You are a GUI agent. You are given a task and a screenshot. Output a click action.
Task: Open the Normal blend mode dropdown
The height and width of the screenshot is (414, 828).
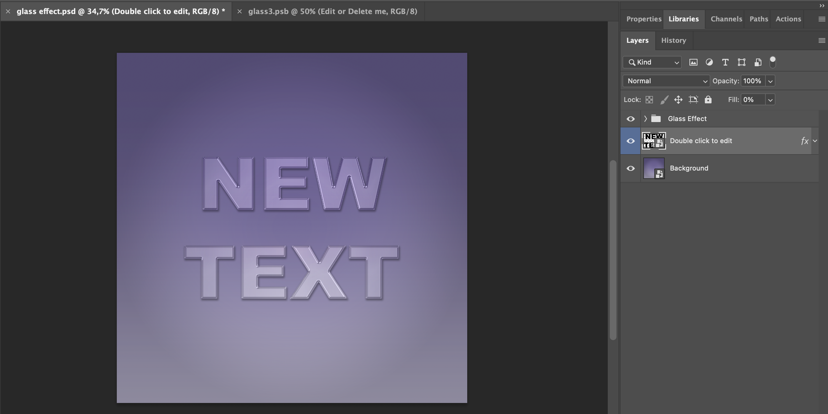(666, 81)
